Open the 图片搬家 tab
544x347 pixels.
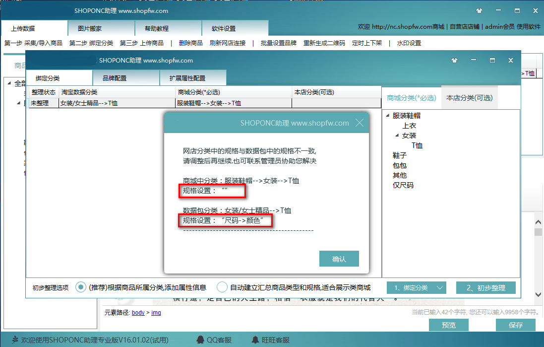pyautogui.click(x=101, y=28)
